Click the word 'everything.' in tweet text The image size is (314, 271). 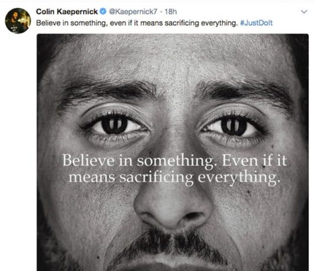click(x=219, y=23)
